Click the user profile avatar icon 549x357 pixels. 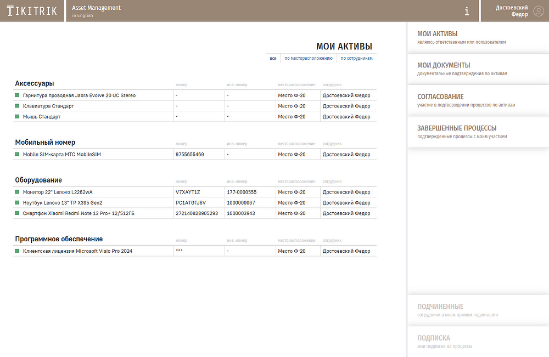point(538,11)
